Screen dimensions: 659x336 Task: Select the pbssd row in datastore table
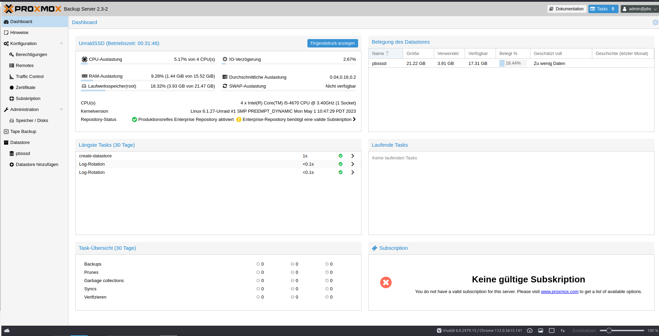511,63
